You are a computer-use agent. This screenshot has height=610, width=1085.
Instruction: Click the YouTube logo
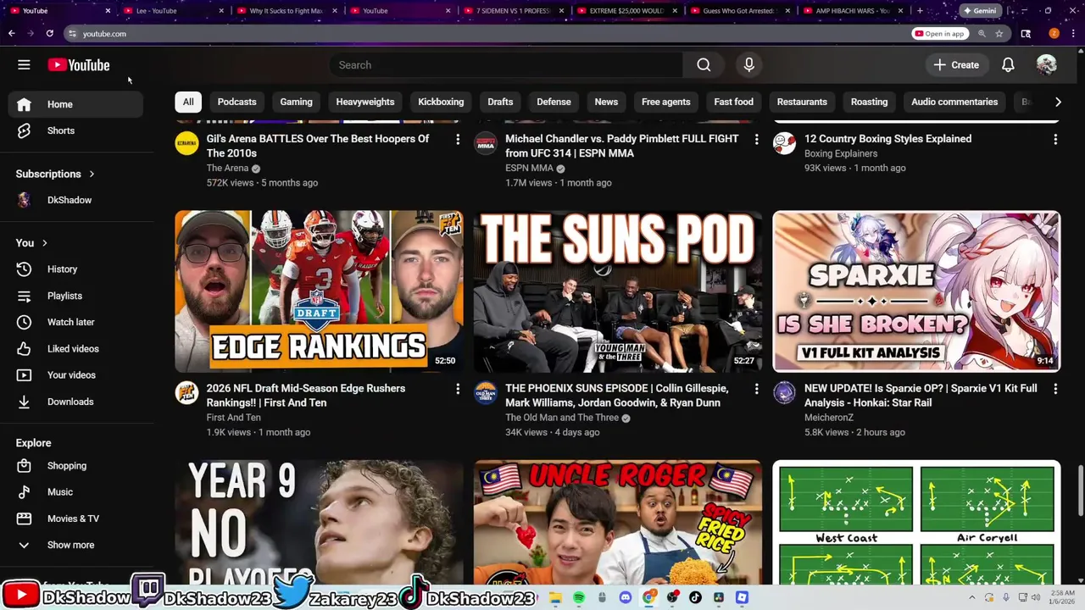click(79, 65)
